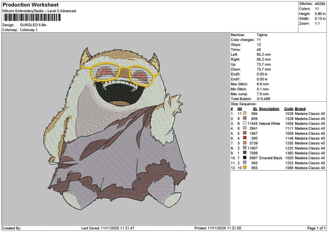Select the EndY value '0.00 in'
This screenshot has width=328, height=232.
(x=262, y=79)
